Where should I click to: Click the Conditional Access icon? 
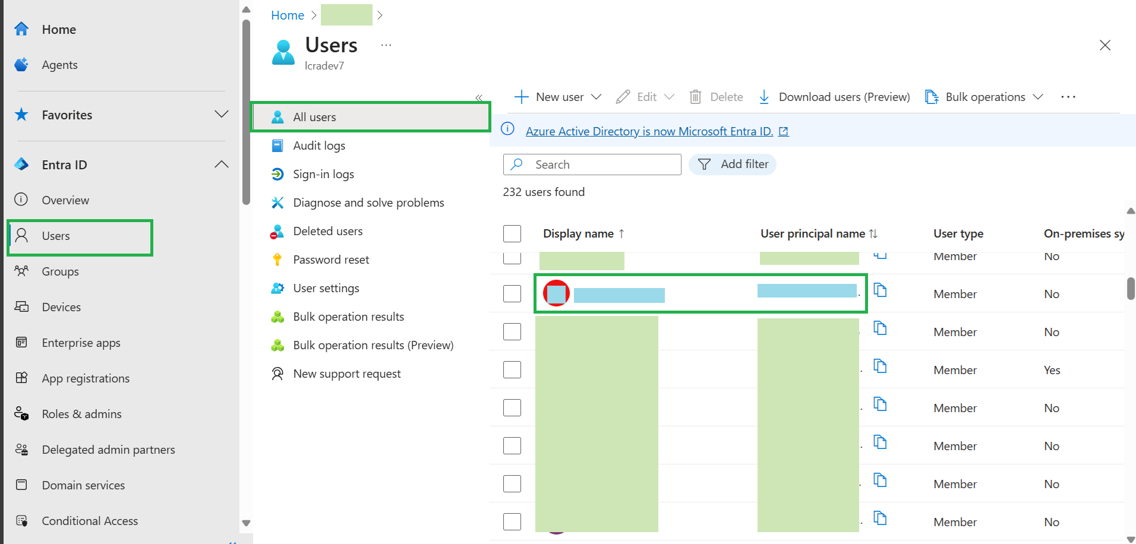tap(21, 520)
